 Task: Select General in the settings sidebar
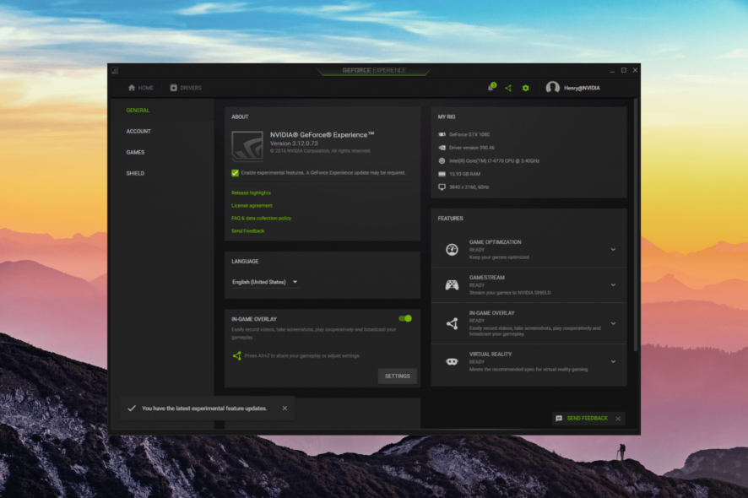138,111
